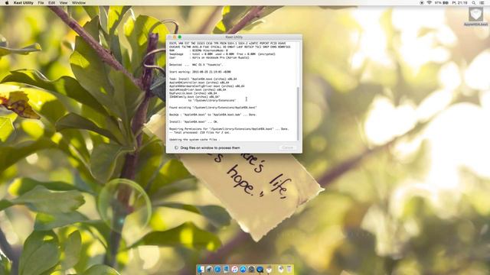Click the menu bar clock

pos(460,2)
